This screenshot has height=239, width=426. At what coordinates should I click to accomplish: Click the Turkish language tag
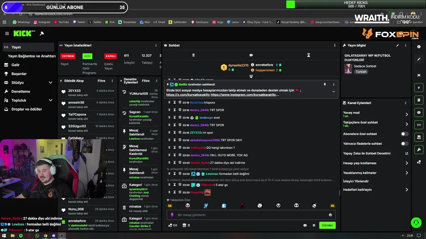coord(361,72)
